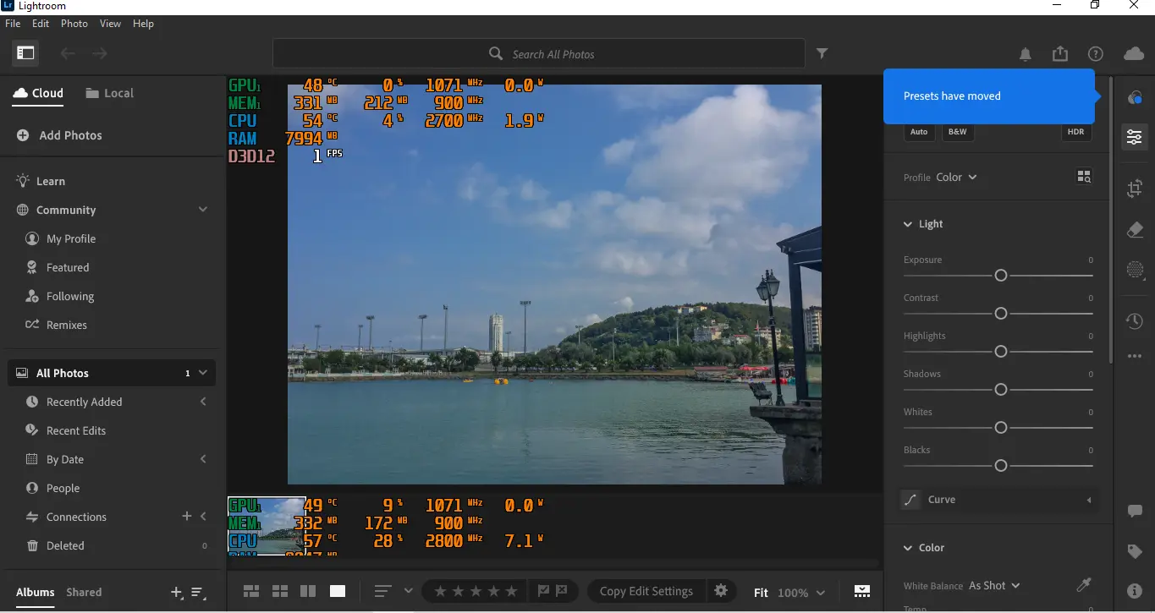Pick the white balance eyedropper

pyautogui.click(x=1083, y=585)
